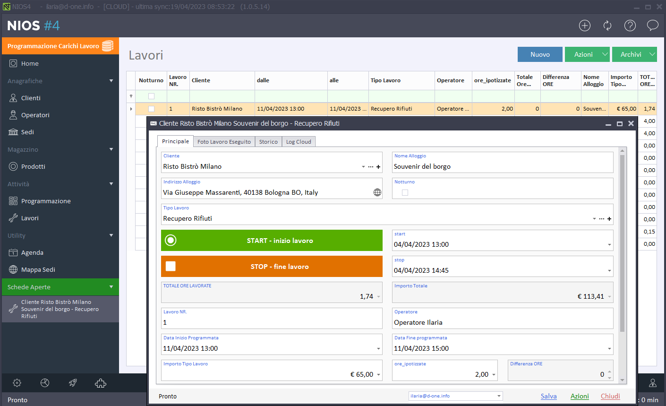Click the puzzle piece add-ons icon
666x406 pixels.
[x=101, y=383]
